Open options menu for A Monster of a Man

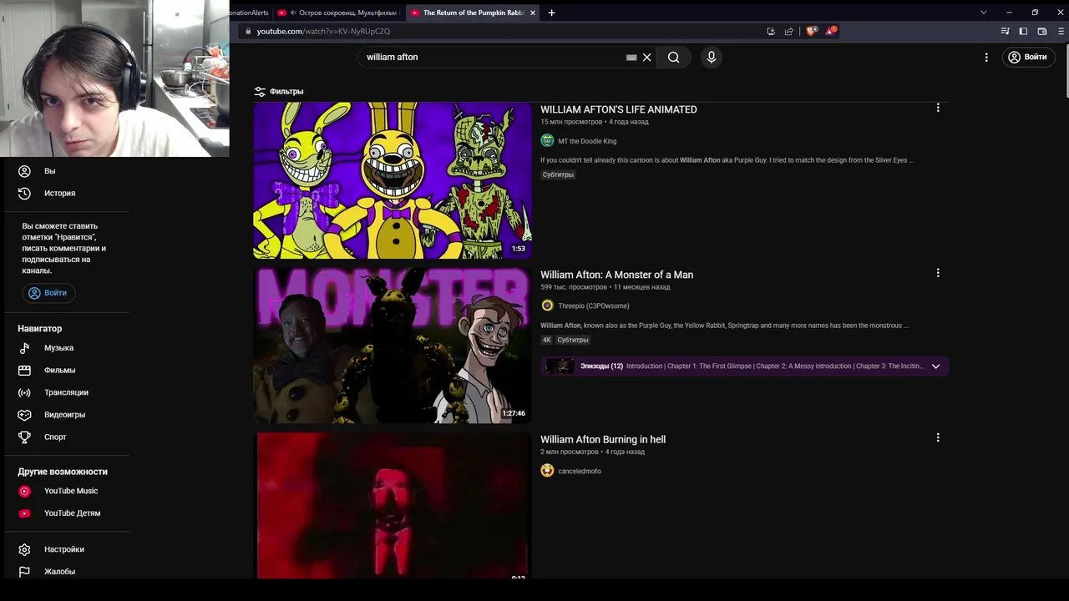(x=938, y=273)
